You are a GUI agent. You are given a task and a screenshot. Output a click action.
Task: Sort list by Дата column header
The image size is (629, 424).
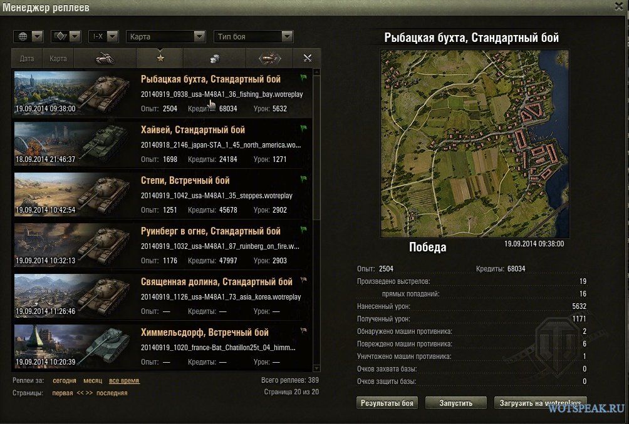point(27,59)
